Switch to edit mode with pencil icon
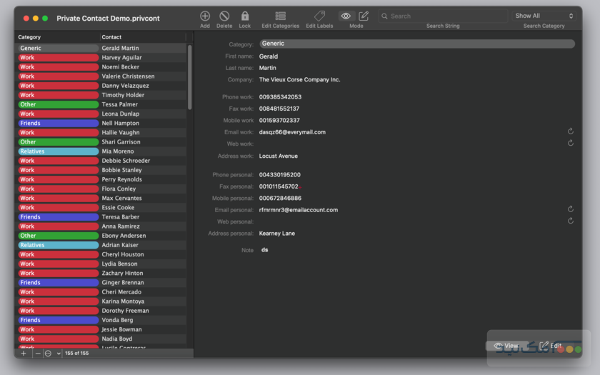The image size is (600, 375). (x=364, y=16)
